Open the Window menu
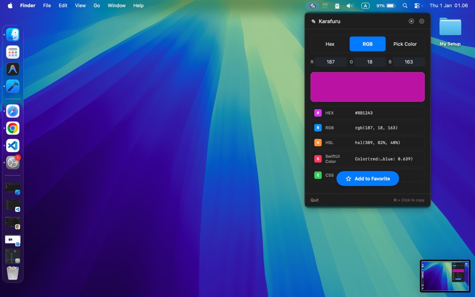Screen dimensions: 475x297 [116, 5]
